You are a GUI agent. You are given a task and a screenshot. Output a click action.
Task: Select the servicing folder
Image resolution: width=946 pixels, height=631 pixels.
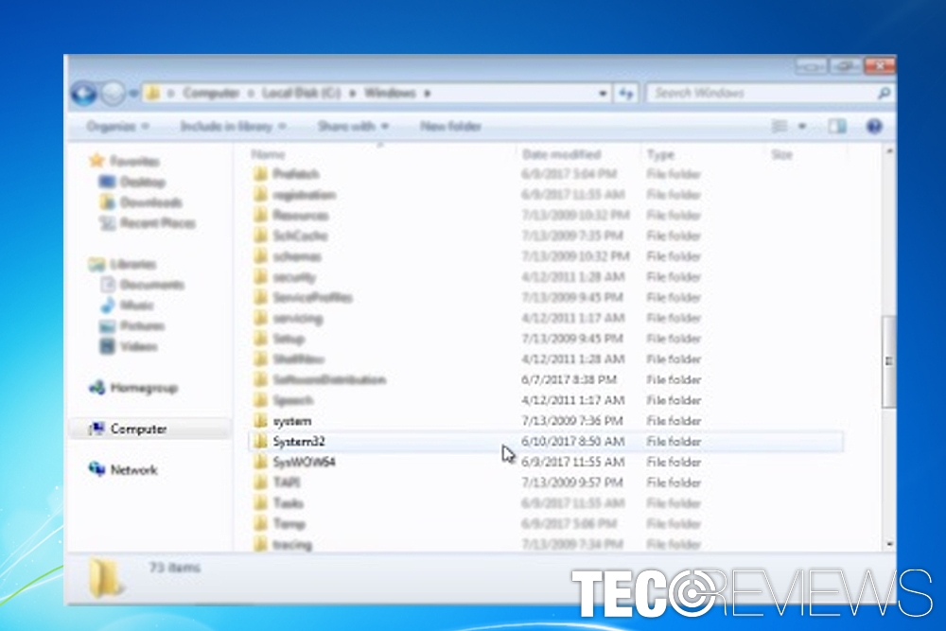(297, 318)
